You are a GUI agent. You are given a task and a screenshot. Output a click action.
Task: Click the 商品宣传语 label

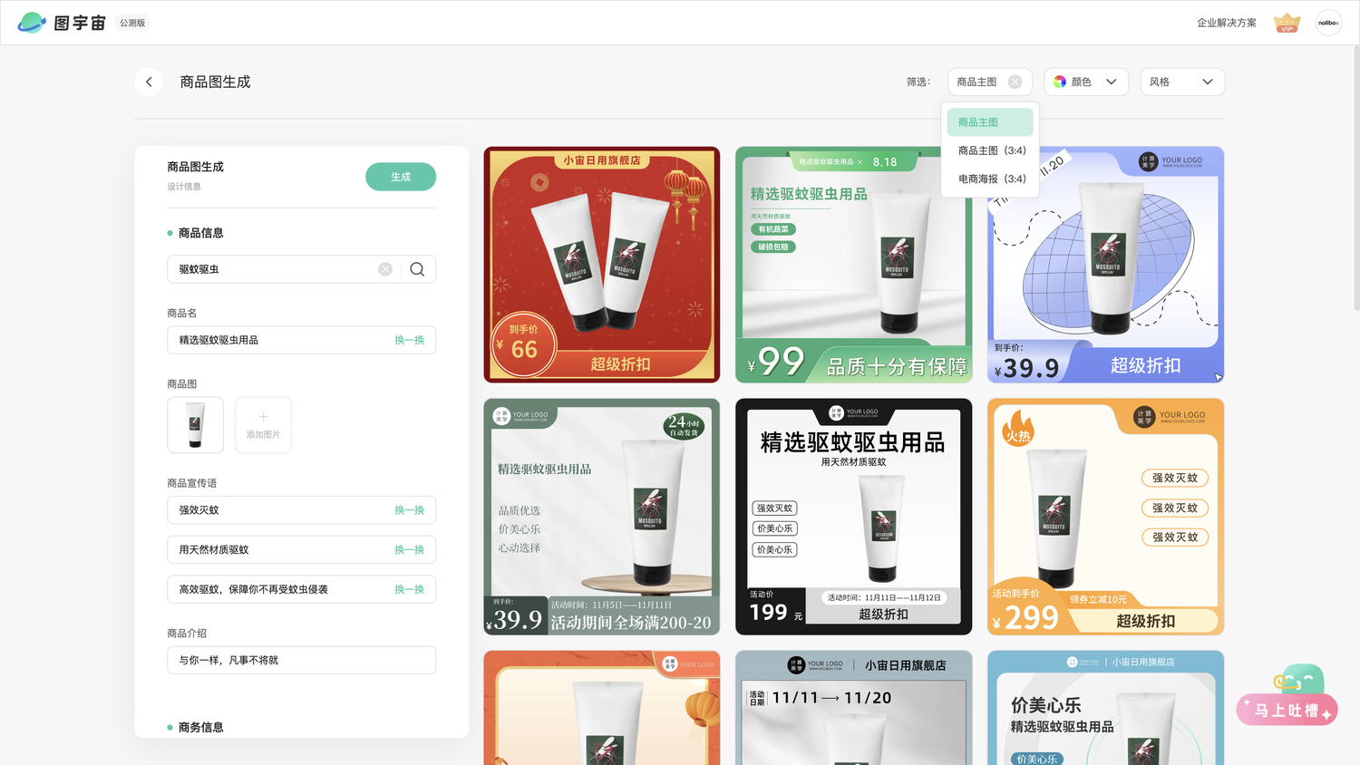[x=192, y=483]
